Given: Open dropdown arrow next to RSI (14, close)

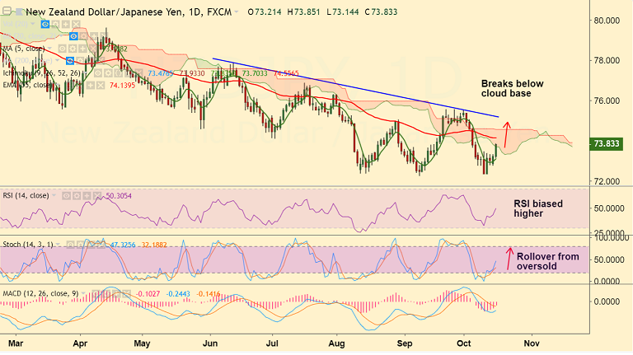Looking at the screenshot, I should 54,195.
